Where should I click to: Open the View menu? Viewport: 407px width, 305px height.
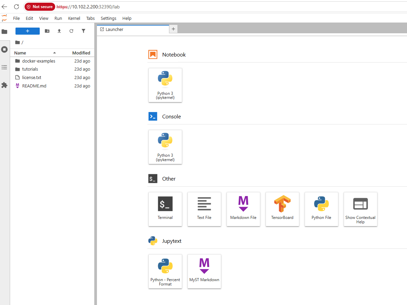coord(44,18)
